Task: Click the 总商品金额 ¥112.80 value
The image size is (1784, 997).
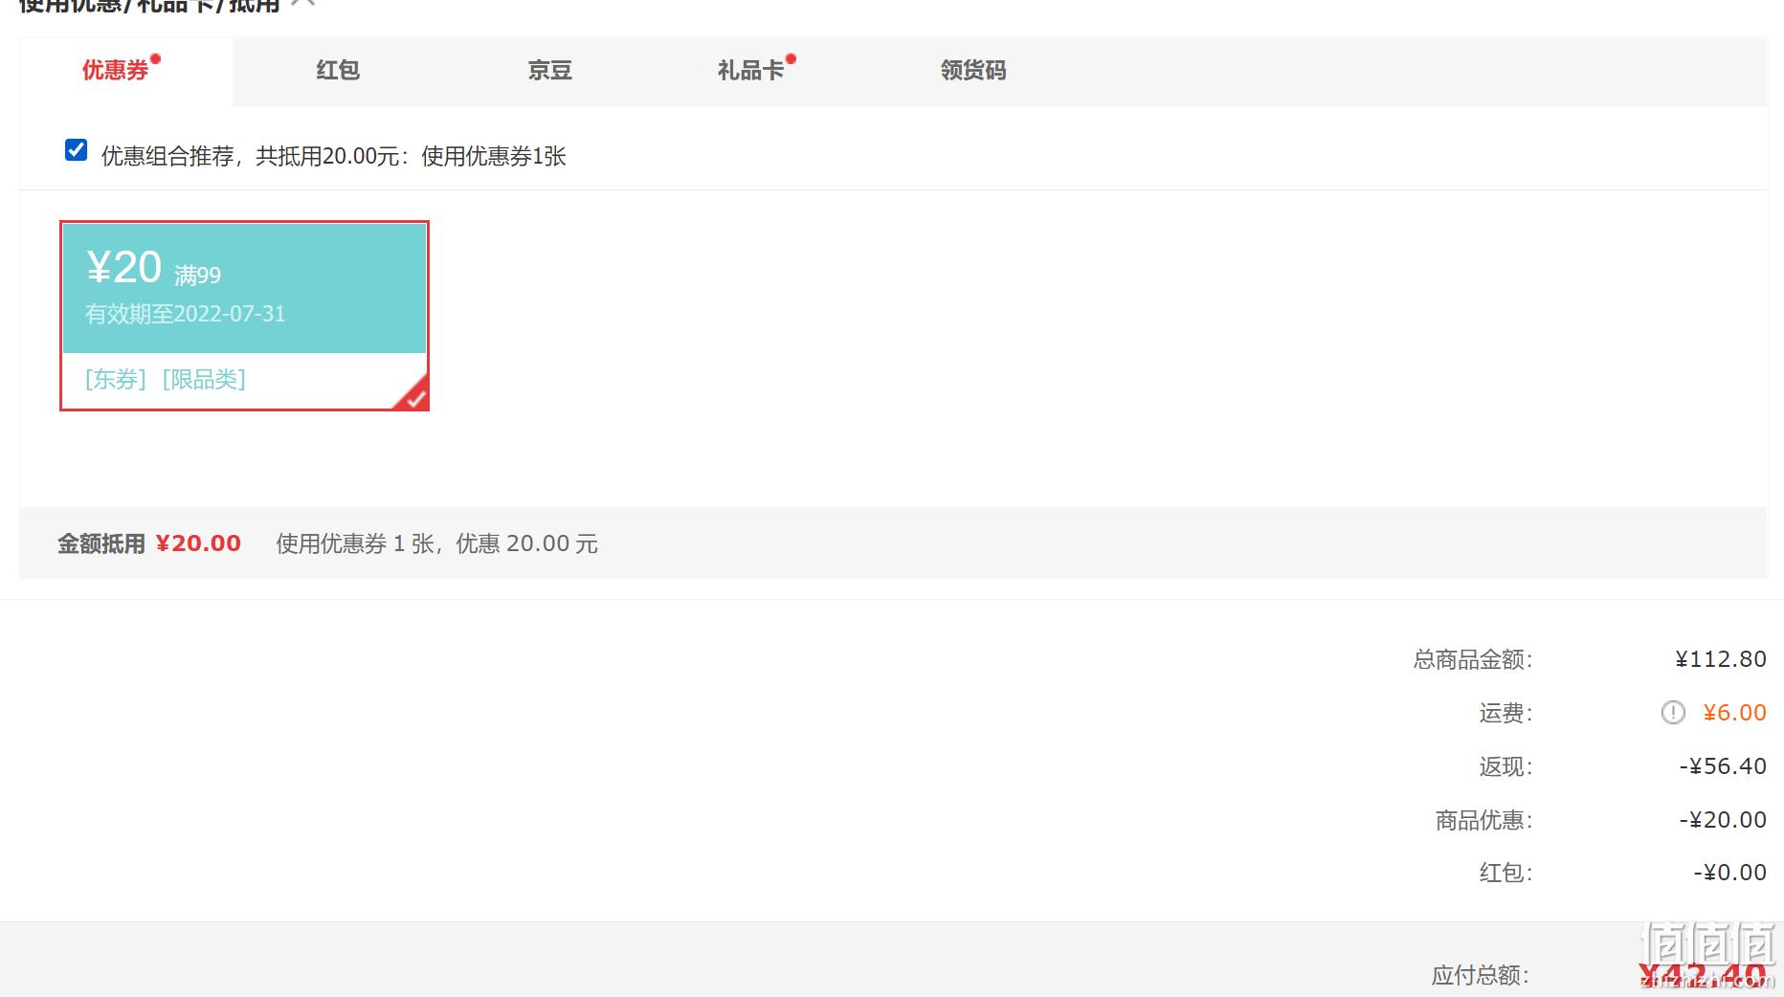Action: (x=1721, y=659)
